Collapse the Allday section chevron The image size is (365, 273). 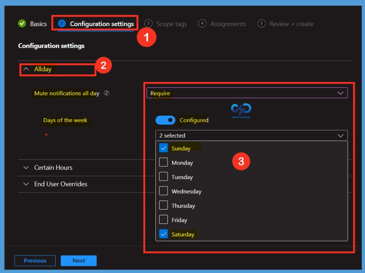pyautogui.click(x=26, y=69)
